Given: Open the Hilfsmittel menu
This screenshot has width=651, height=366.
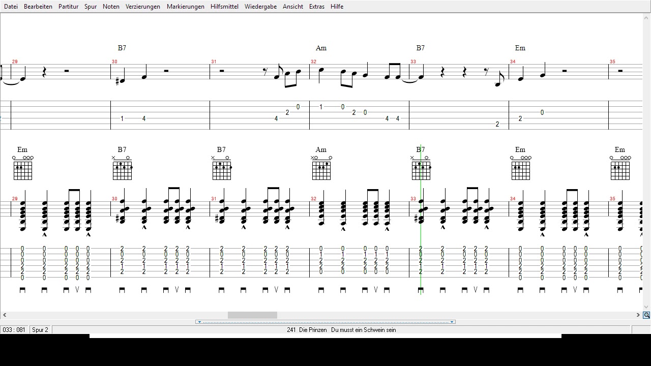Looking at the screenshot, I should coord(224,7).
